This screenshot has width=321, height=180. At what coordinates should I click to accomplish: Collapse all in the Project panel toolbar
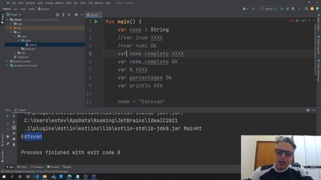tap(69, 14)
